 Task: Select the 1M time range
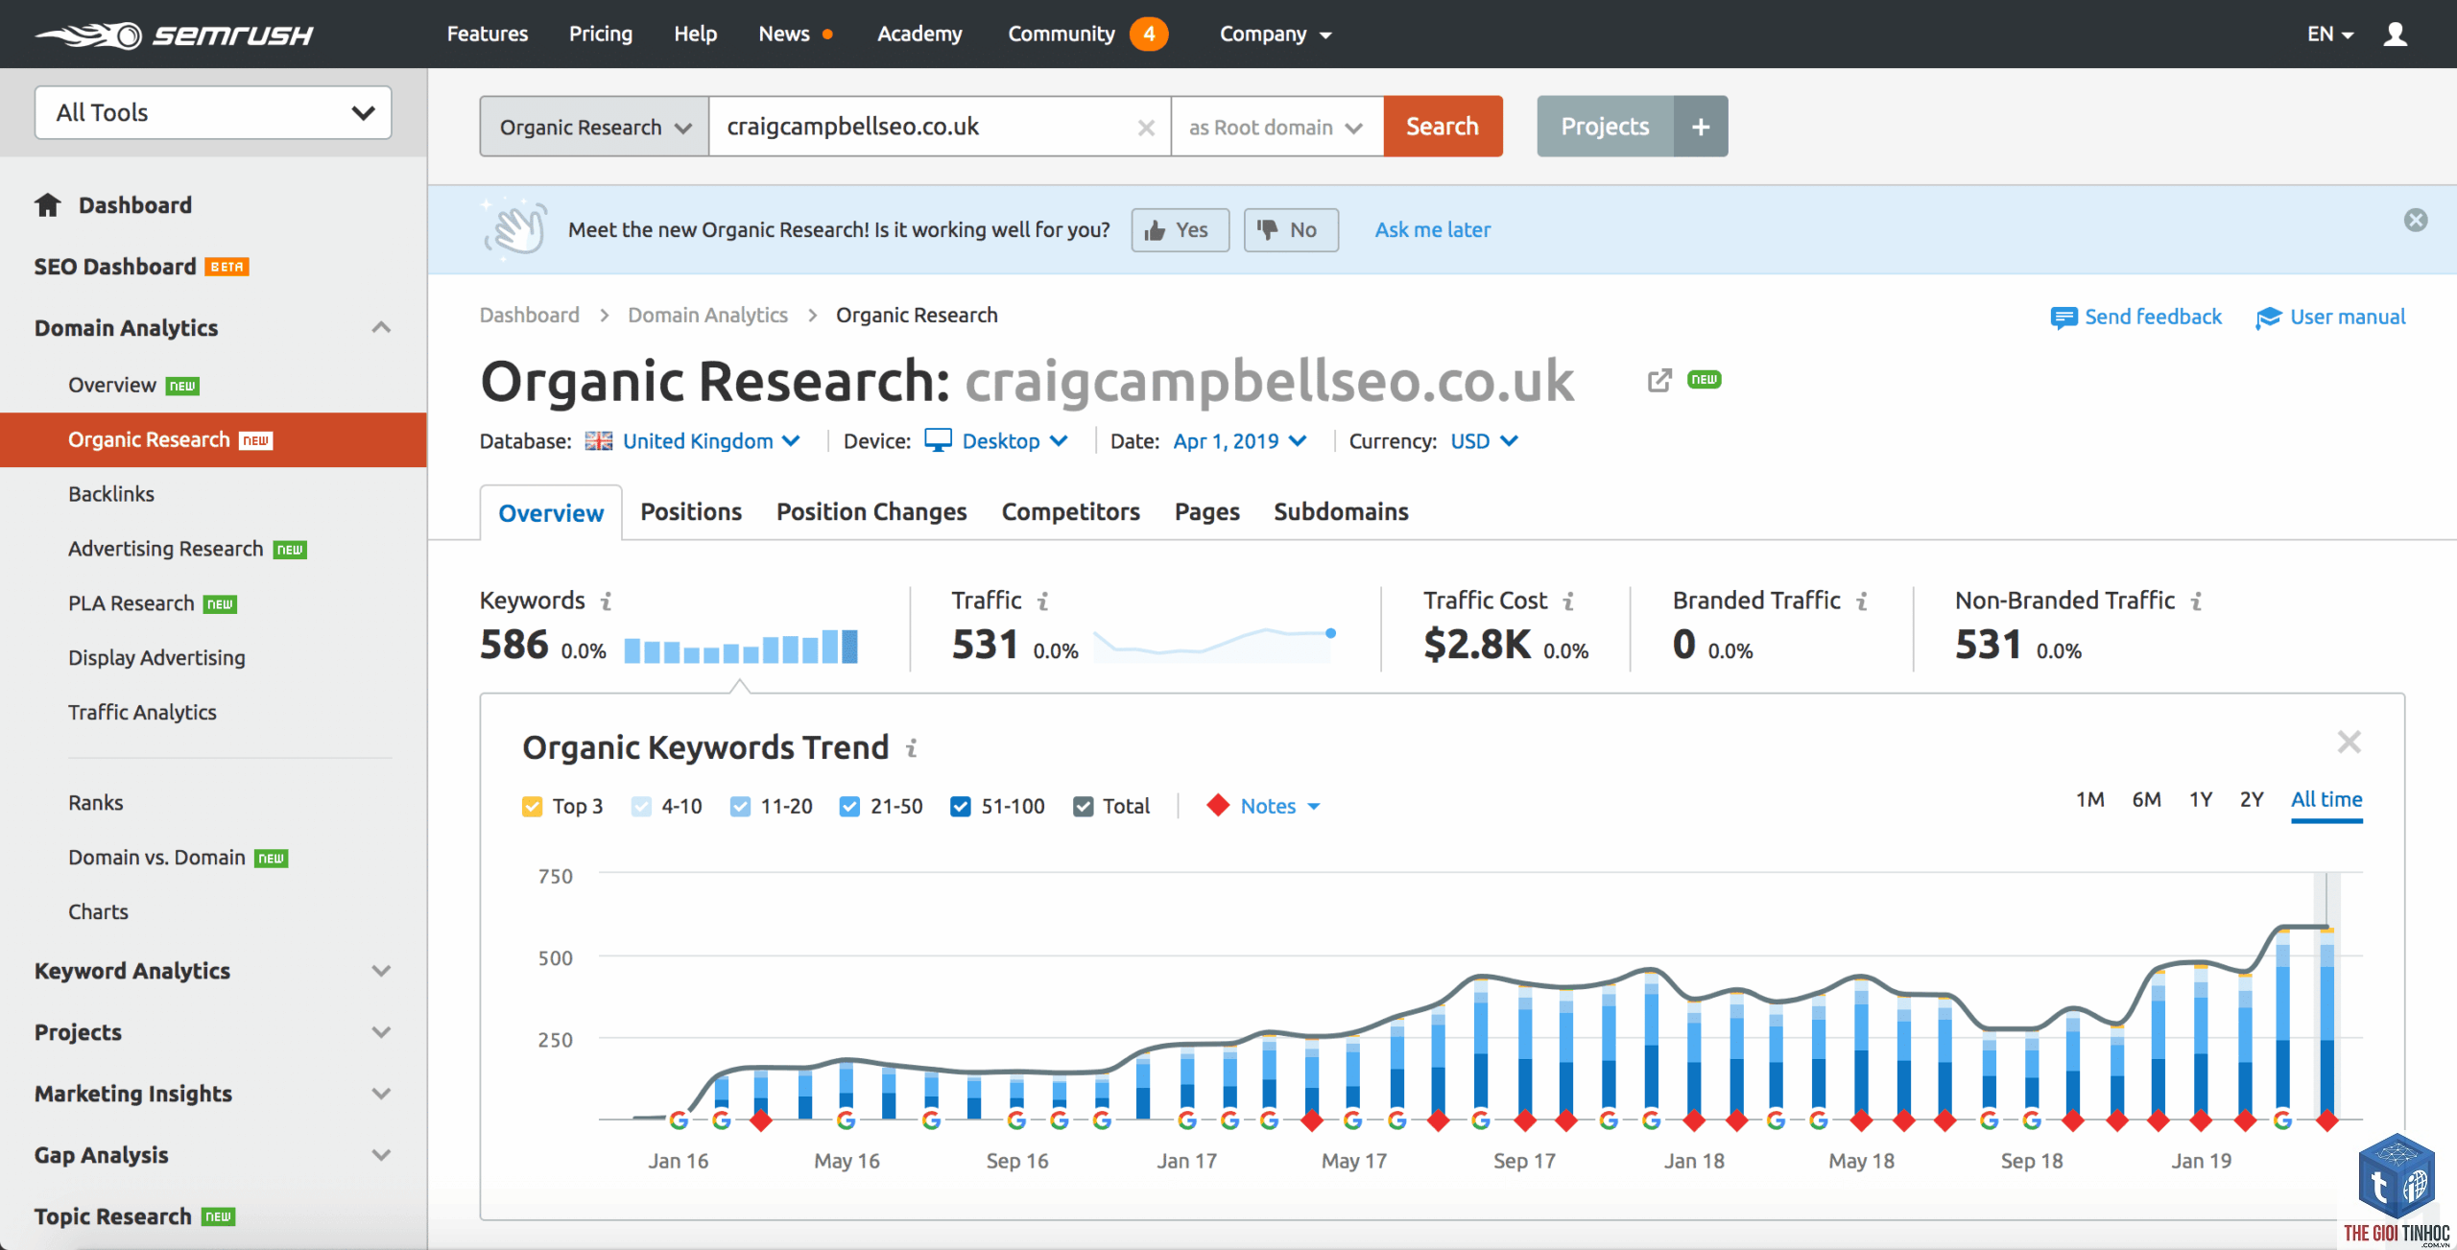tap(2089, 800)
